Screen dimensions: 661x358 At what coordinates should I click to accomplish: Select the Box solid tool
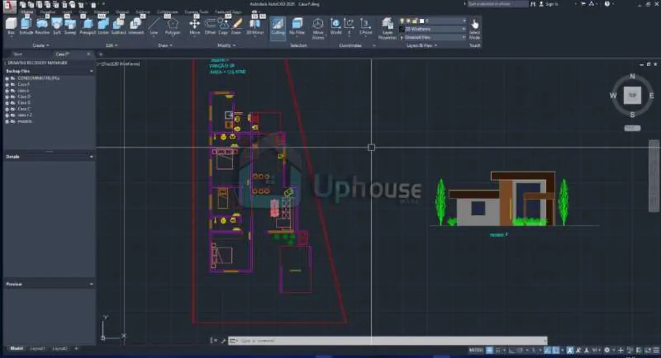11,25
